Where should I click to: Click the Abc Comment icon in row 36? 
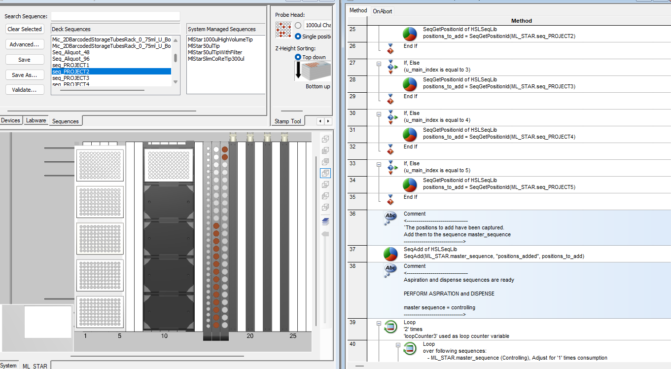(390, 218)
